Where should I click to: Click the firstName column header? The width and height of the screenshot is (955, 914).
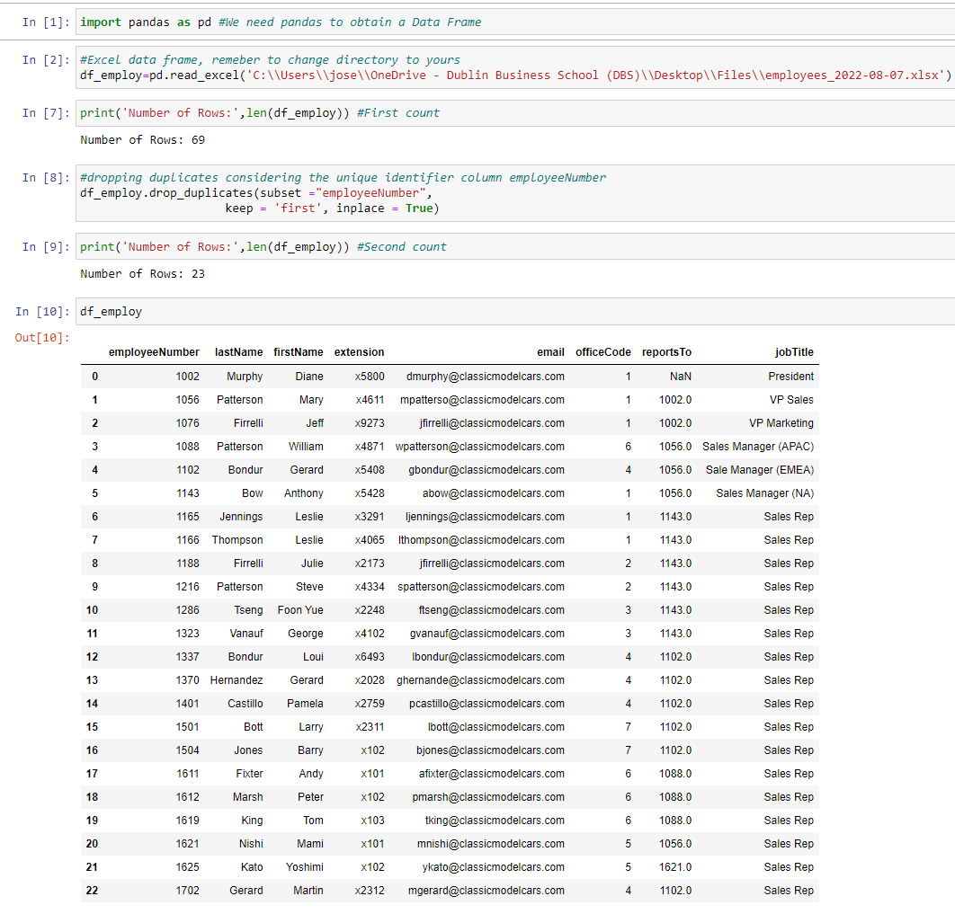point(299,352)
